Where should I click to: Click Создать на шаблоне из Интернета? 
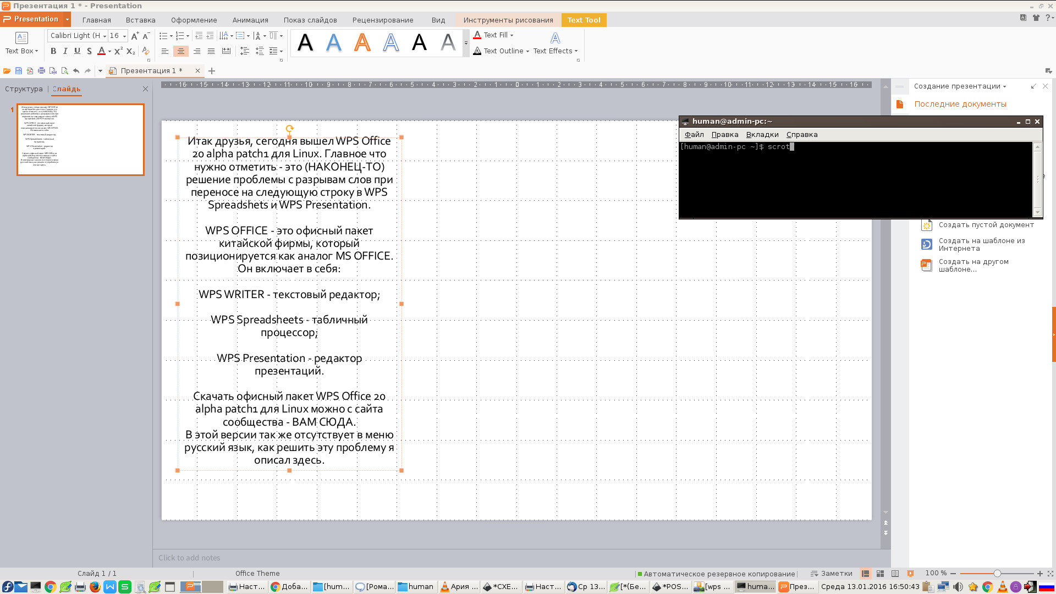982,245
